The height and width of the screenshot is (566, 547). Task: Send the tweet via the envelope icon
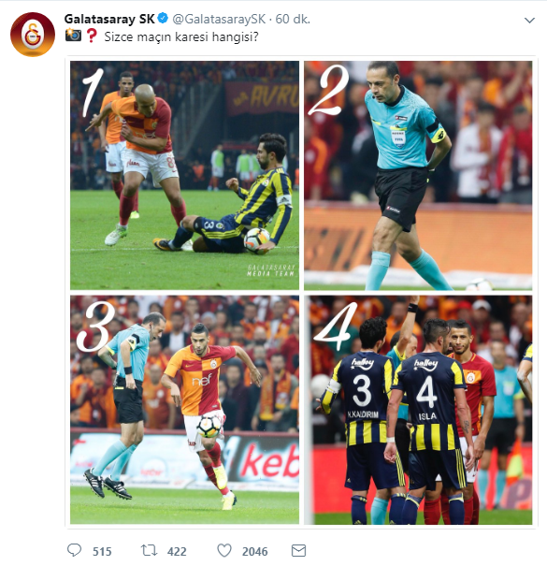coord(298,551)
